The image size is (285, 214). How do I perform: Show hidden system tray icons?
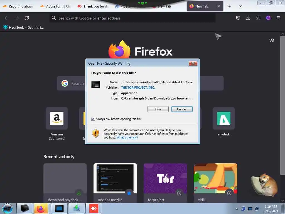click(x=237, y=209)
